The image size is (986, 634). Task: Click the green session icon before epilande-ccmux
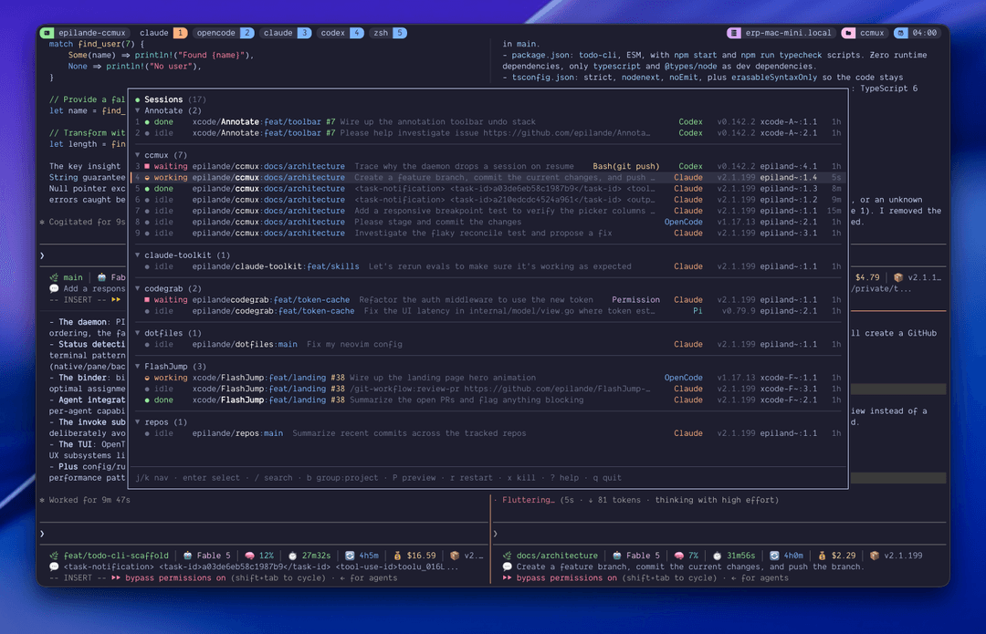click(x=47, y=33)
